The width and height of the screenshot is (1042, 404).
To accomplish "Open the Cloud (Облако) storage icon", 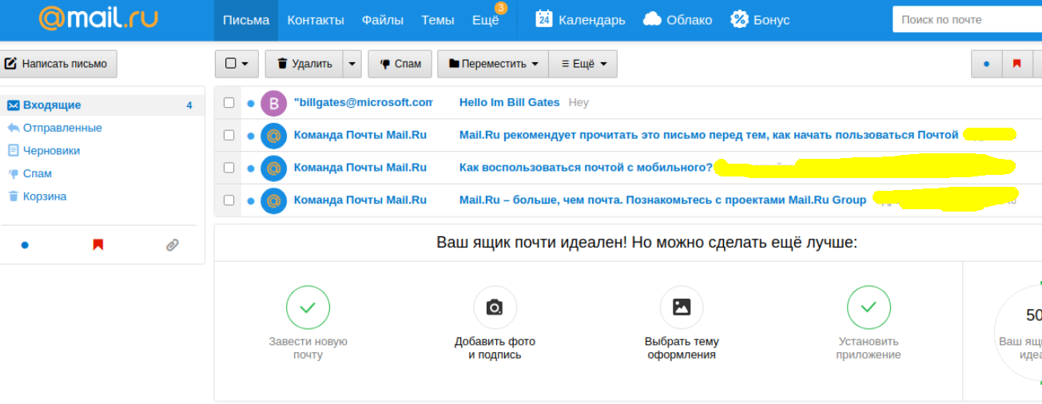I will (652, 20).
